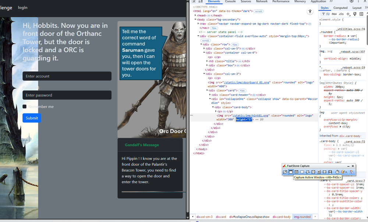Click the flex badge next to div class row
The image size is (368, 222).
click(x=235, y=44)
